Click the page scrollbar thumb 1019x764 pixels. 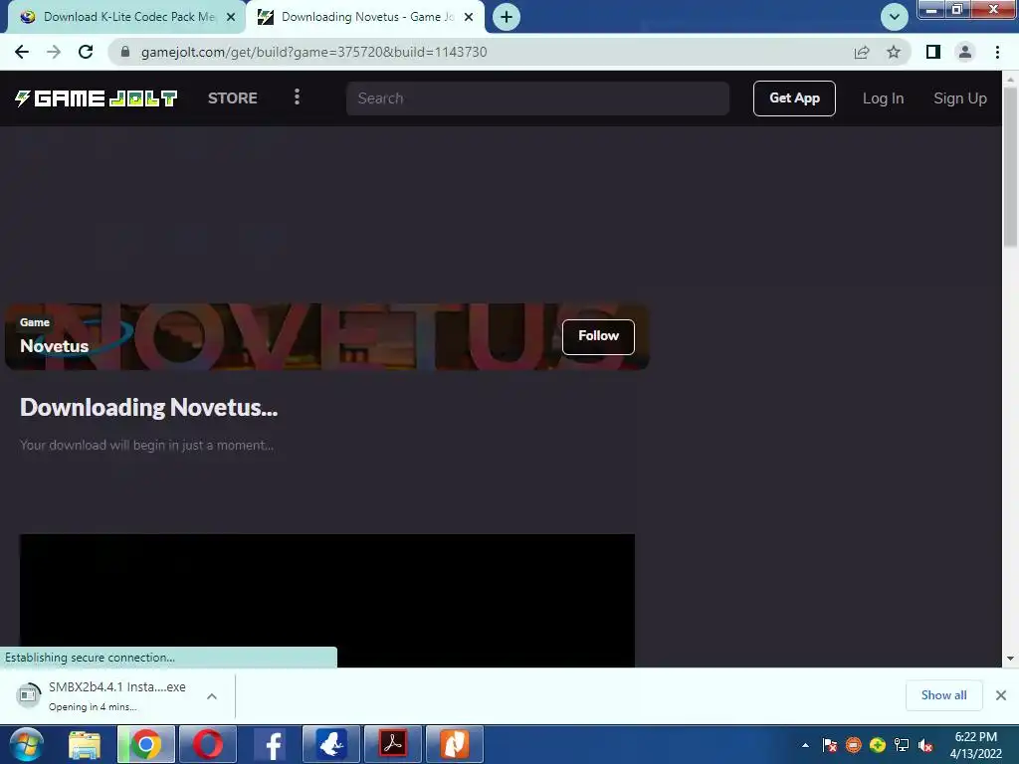coord(1010,166)
